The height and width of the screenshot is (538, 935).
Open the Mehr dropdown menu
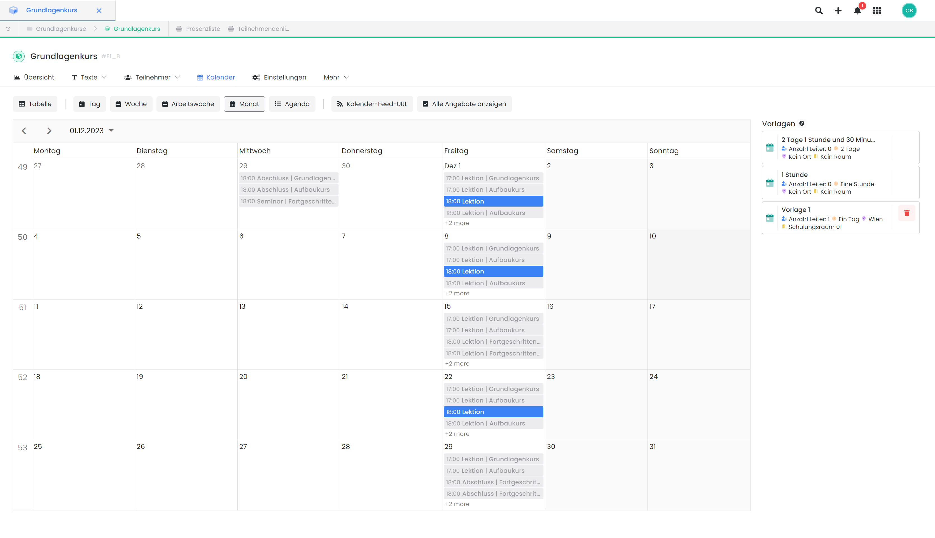(335, 77)
